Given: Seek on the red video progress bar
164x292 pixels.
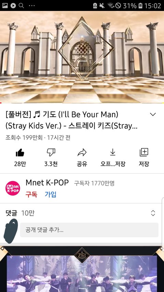Looking at the screenshot, I should [82, 103].
